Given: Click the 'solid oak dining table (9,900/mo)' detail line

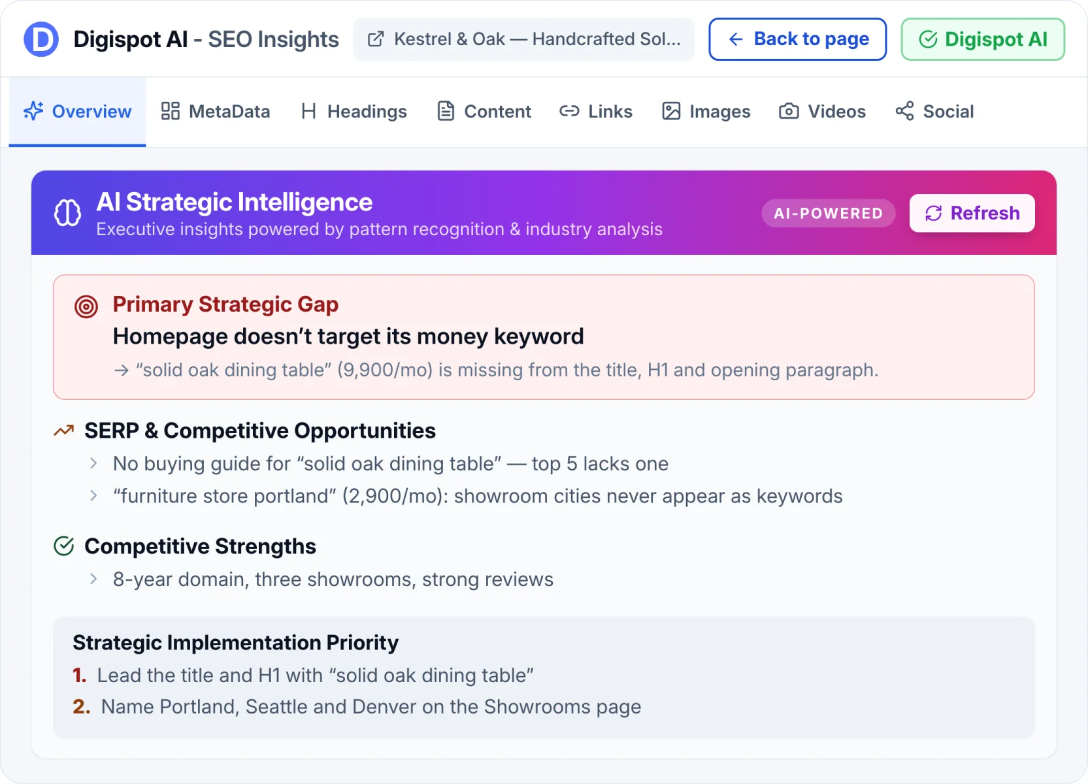Looking at the screenshot, I should [x=496, y=370].
